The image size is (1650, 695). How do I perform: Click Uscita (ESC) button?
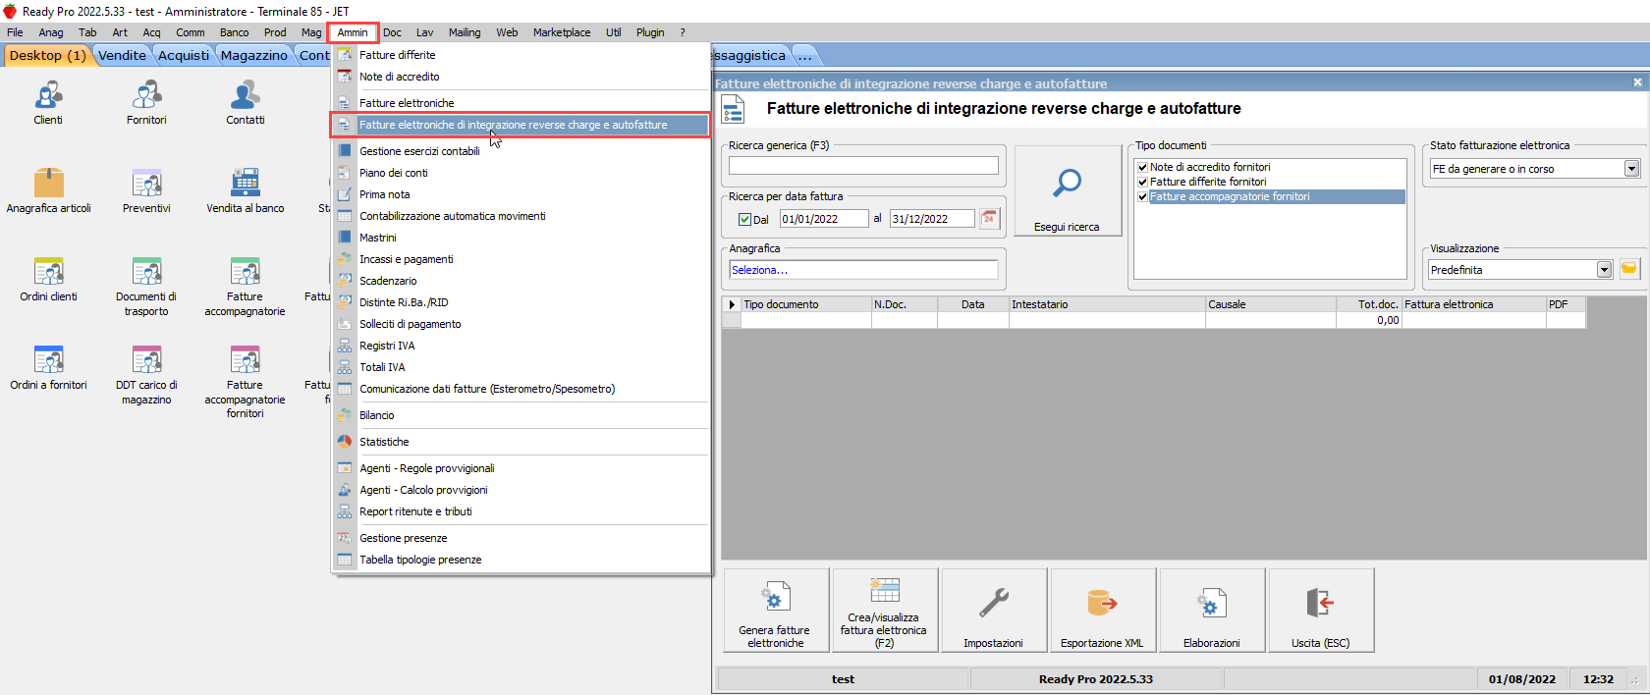tap(1320, 610)
